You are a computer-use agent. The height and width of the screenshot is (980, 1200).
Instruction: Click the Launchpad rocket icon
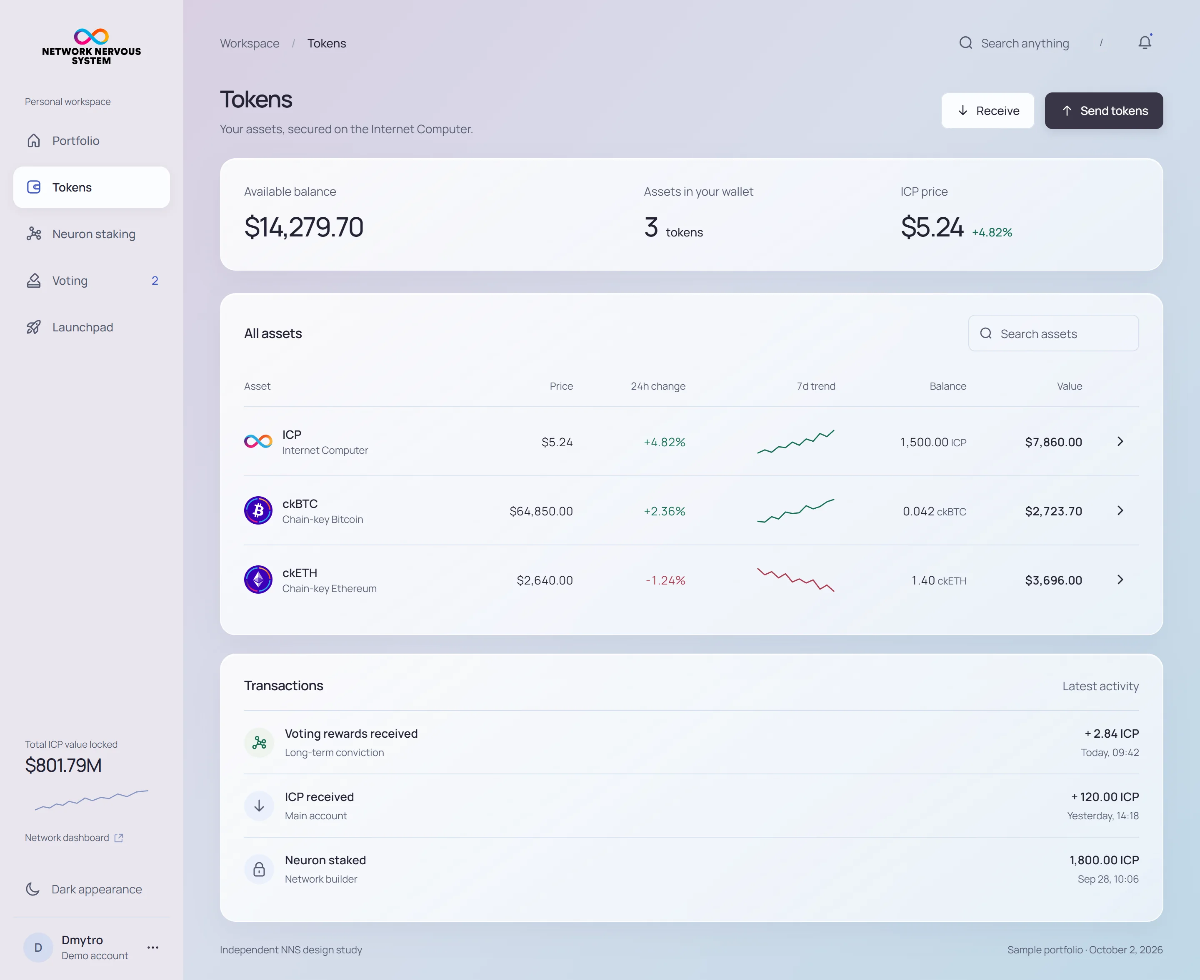[x=34, y=327]
